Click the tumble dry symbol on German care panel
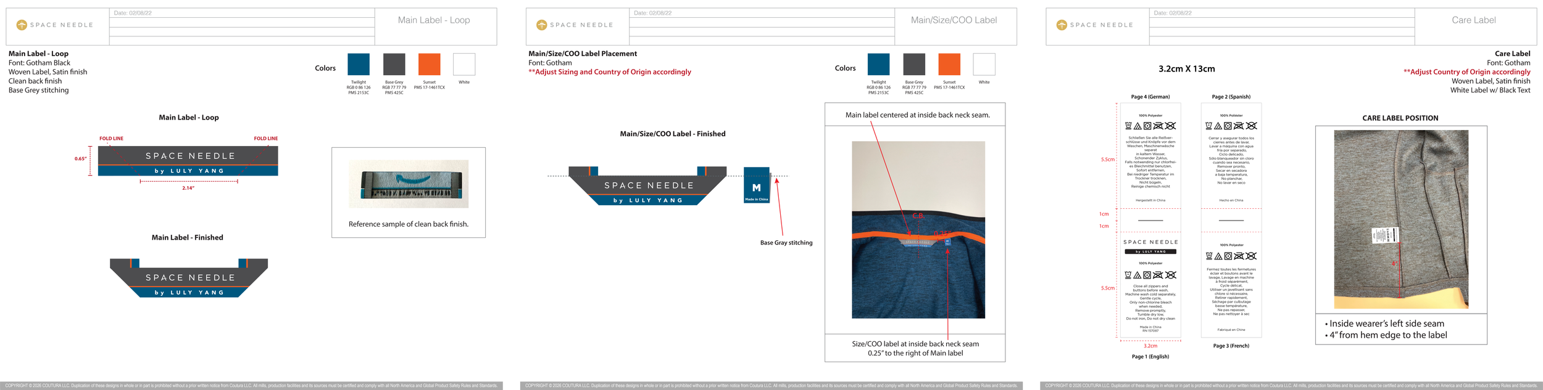The width and height of the screenshot is (1543, 390). [x=1147, y=126]
